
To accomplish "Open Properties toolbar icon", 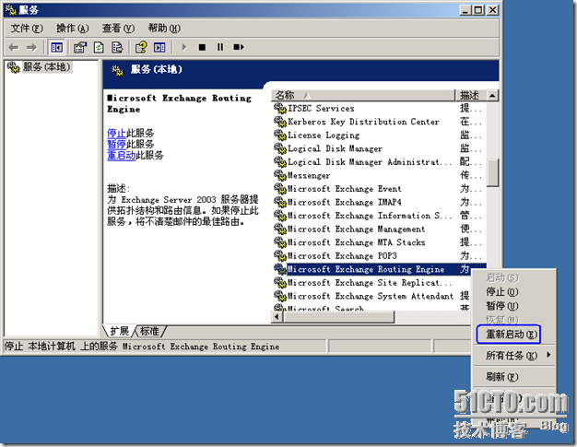I will click(80, 47).
